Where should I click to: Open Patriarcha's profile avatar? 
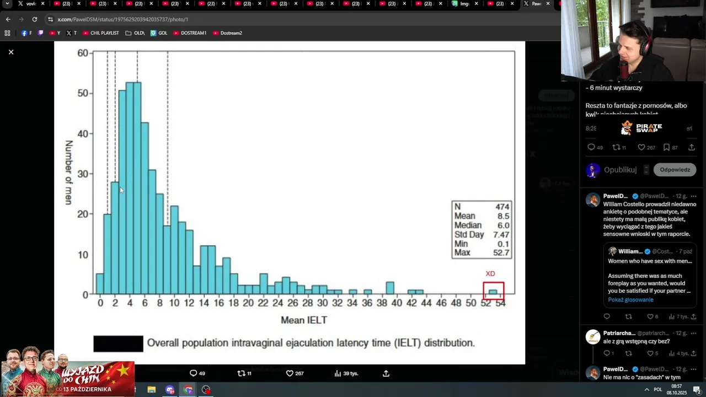[x=593, y=337]
